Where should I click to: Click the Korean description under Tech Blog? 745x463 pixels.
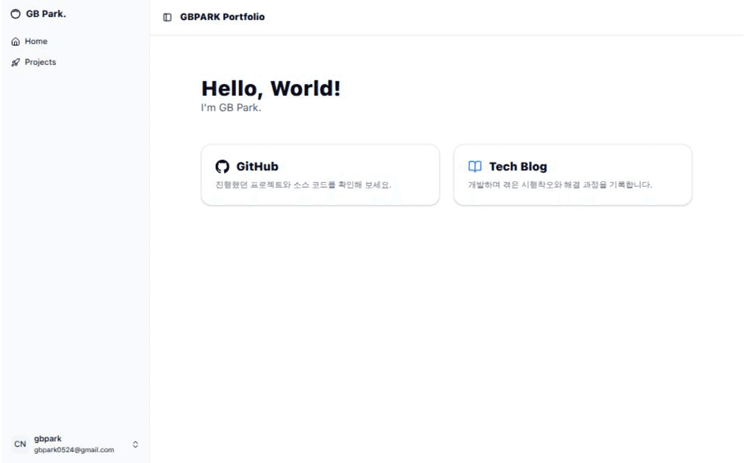click(x=560, y=185)
